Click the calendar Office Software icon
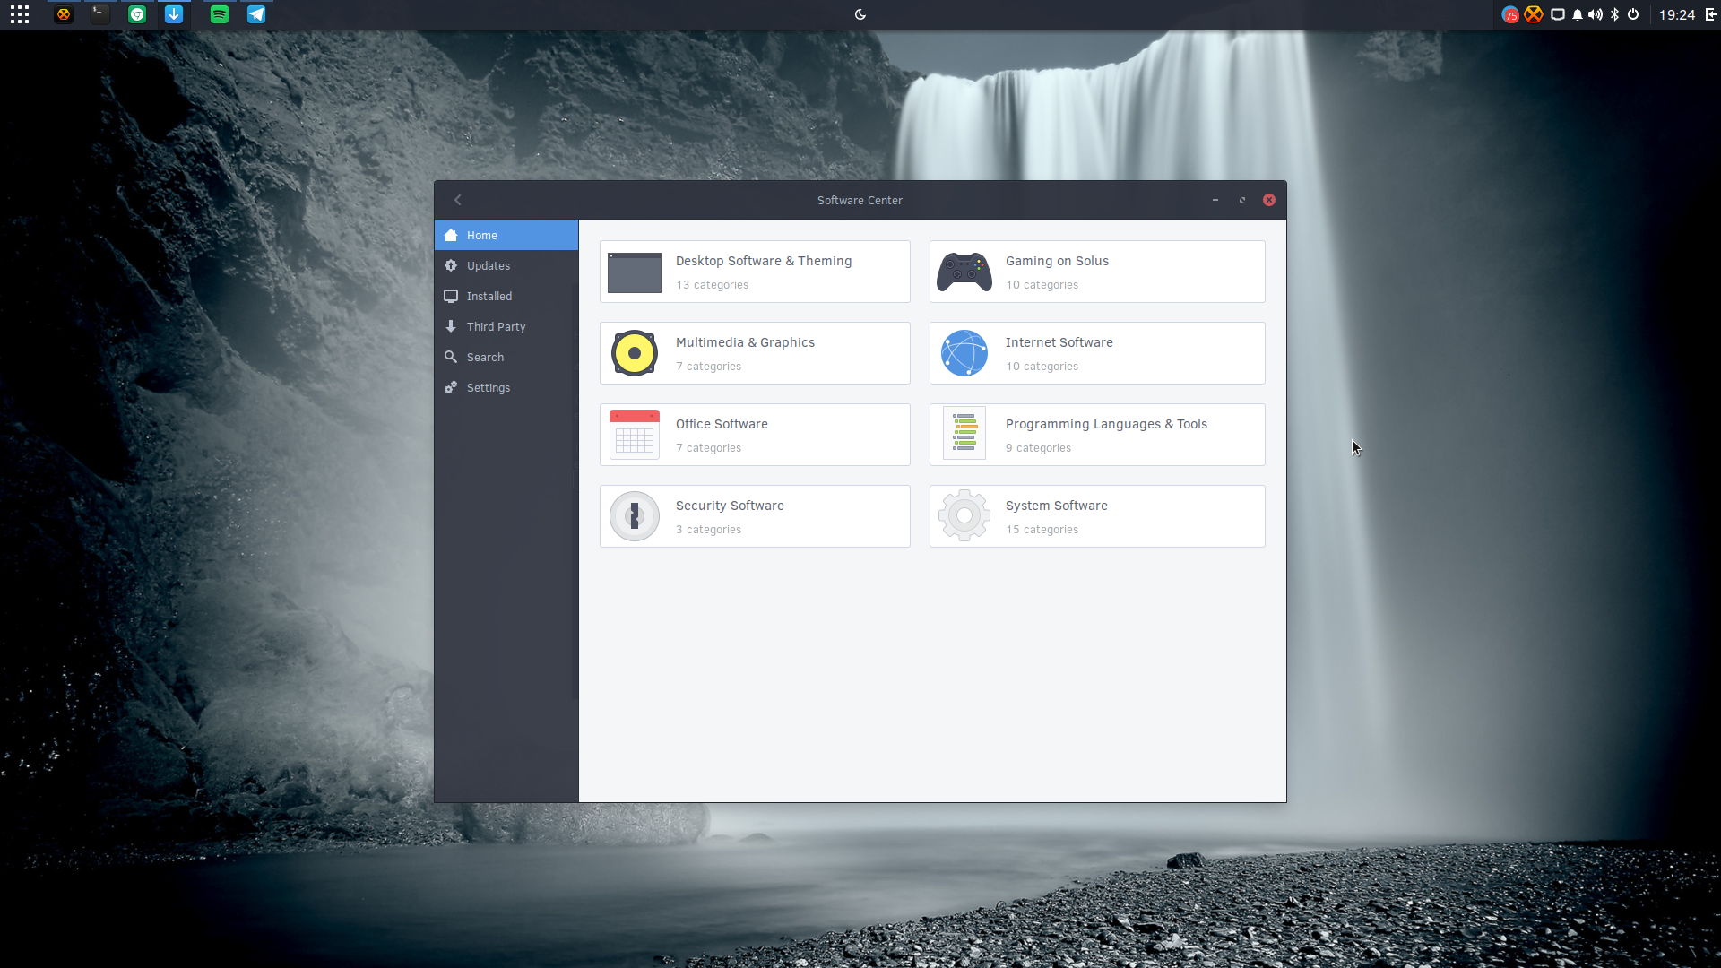 635,435
